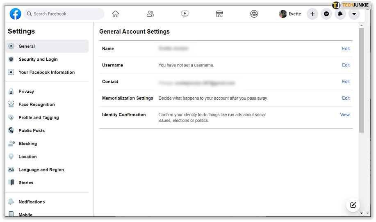Click 'You have not set a username.' text
Screen dimensions: 376x222
(x=186, y=65)
